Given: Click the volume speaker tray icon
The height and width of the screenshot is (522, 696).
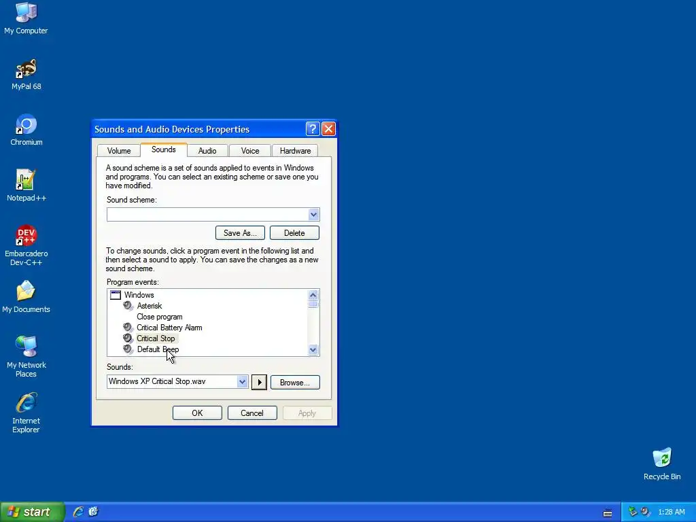Looking at the screenshot, I should point(645,512).
